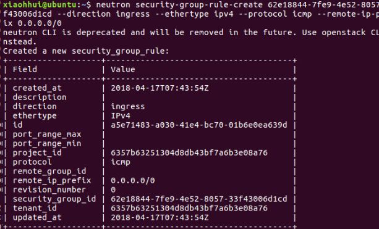Click the port_range_max field name

pyautogui.click(x=47, y=135)
